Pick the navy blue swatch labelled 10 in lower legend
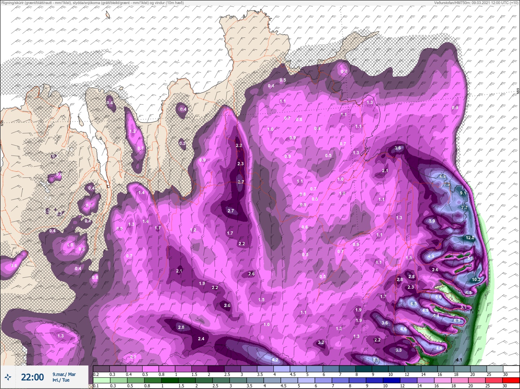The height and width of the screenshot is (389, 520). [392, 380]
